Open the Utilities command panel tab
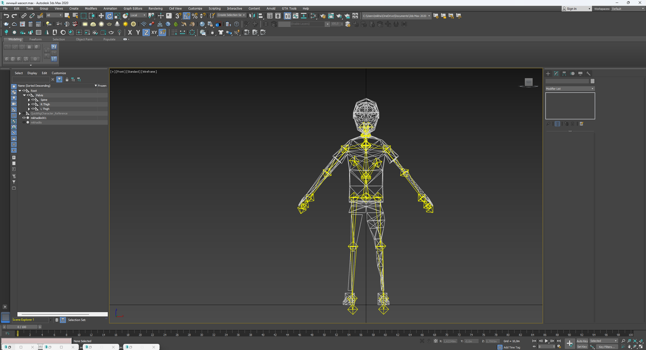 (588, 74)
